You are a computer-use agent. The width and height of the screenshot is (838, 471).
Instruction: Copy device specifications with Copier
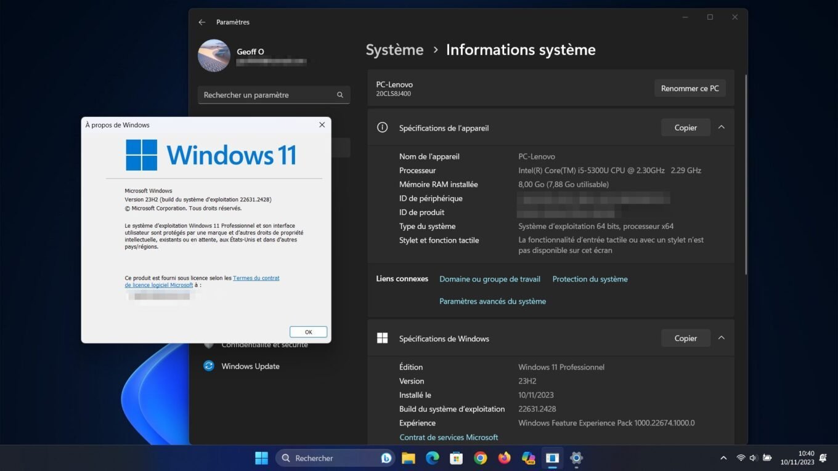coord(685,127)
